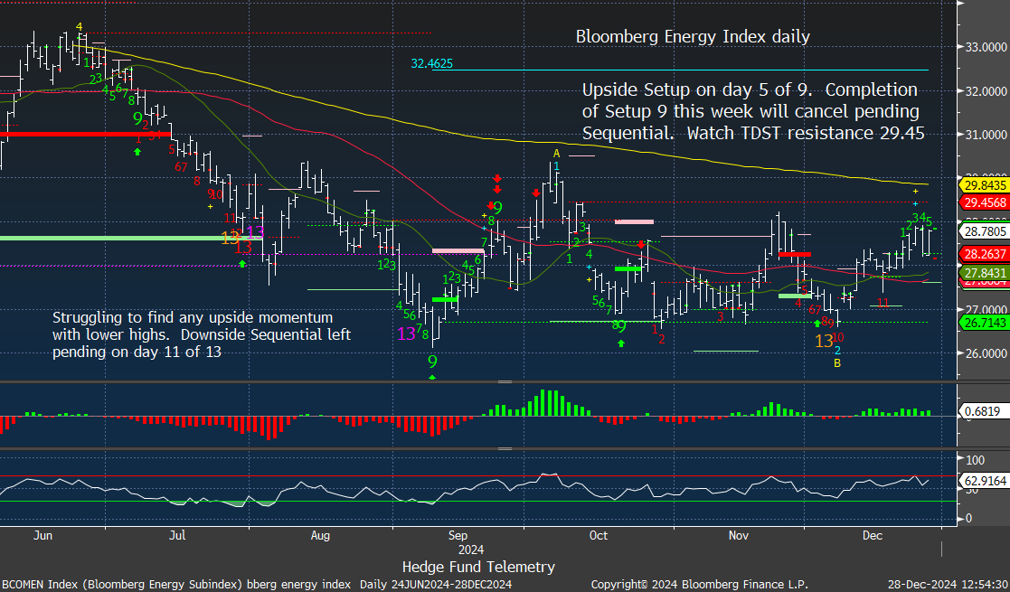Select the red 29.4568 price tag
This screenshot has height=592, width=1010.
point(985,202)
